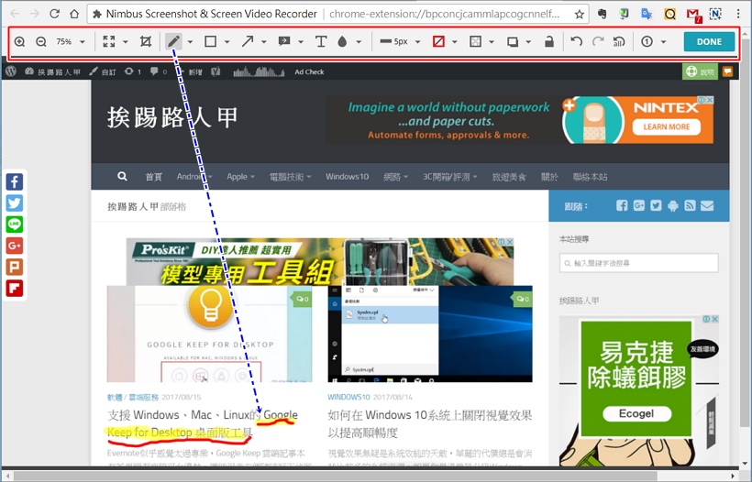
Task: Open the rectangle shape variants dropdown
Action: 227,41
